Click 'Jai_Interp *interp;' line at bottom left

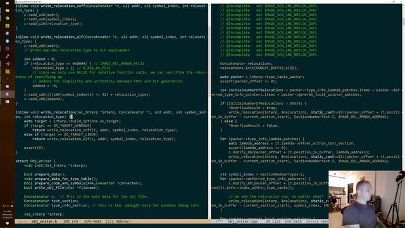pyautogui.click(x=44, y=214)
